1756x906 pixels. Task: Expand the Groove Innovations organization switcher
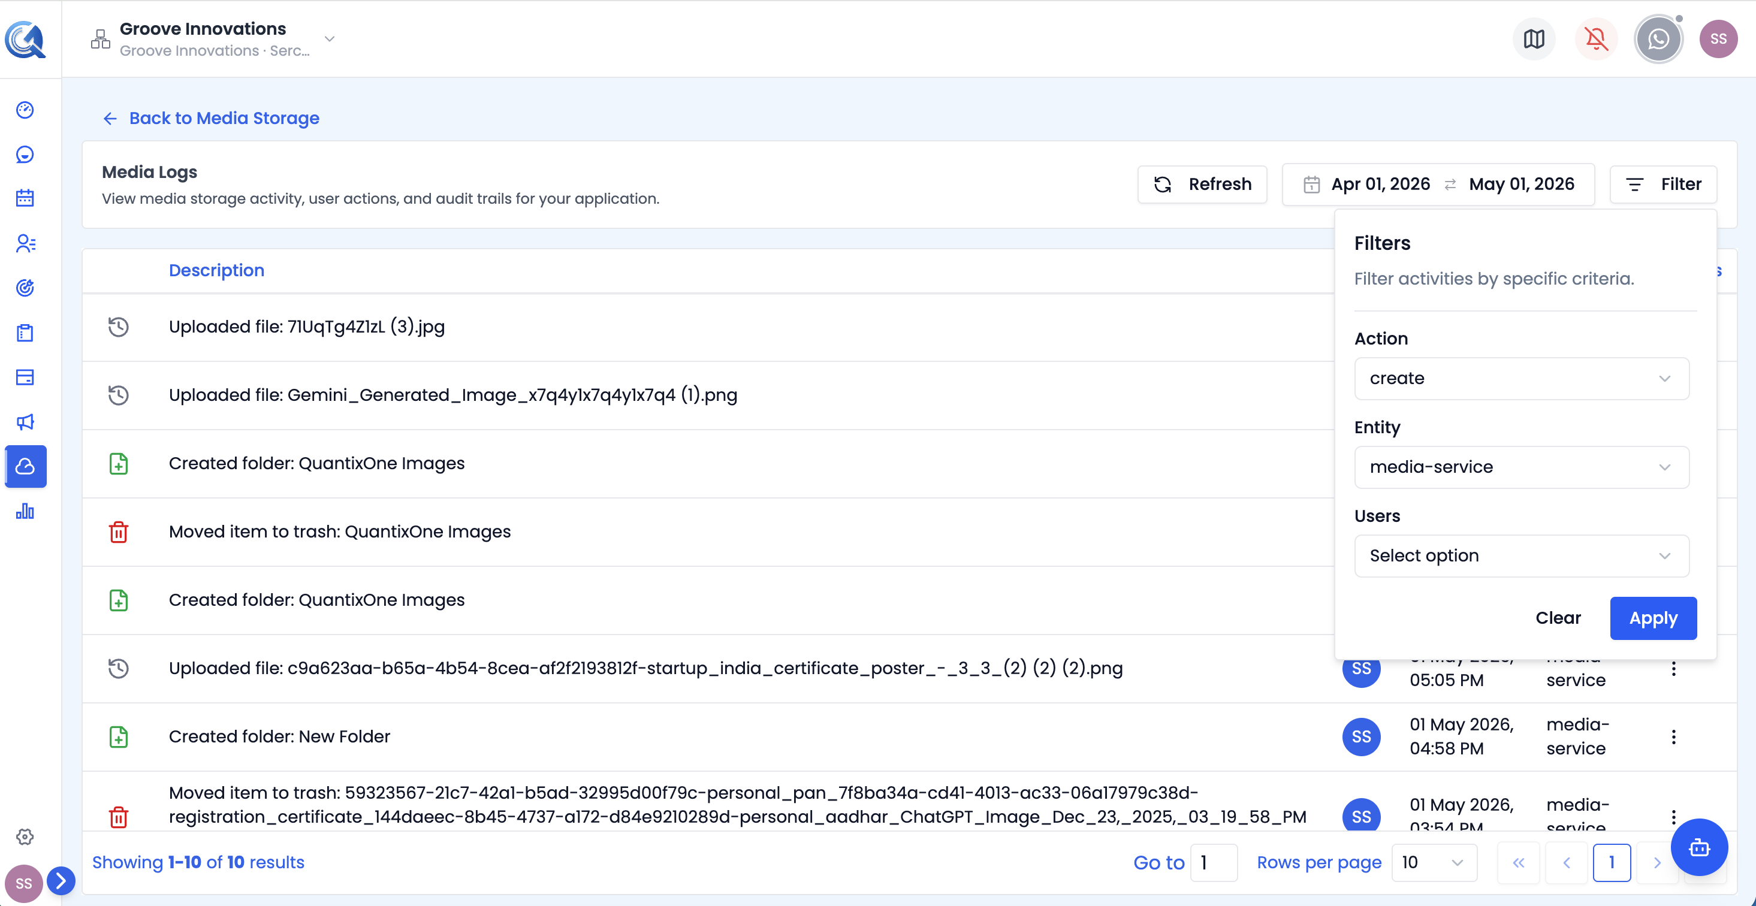click(x=330, y=39)
